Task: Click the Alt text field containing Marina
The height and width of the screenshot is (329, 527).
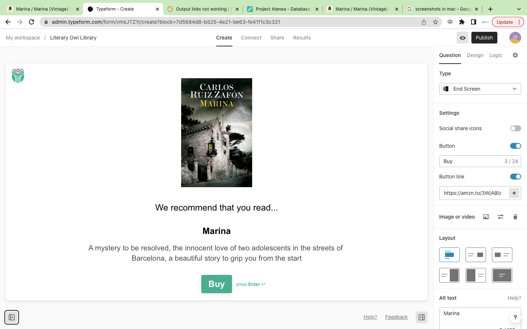Action: 480,318
